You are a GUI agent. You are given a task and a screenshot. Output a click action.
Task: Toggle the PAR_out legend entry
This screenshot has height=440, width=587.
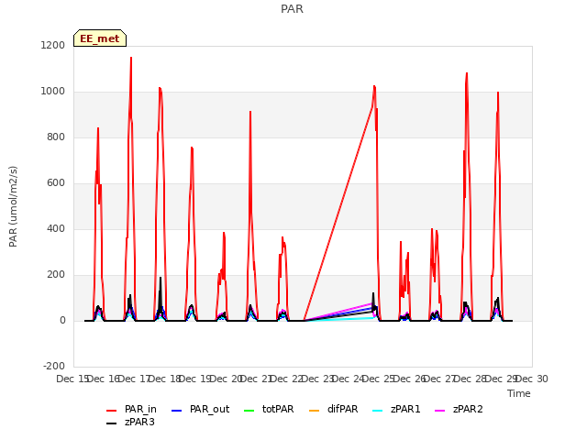point(200,410)
